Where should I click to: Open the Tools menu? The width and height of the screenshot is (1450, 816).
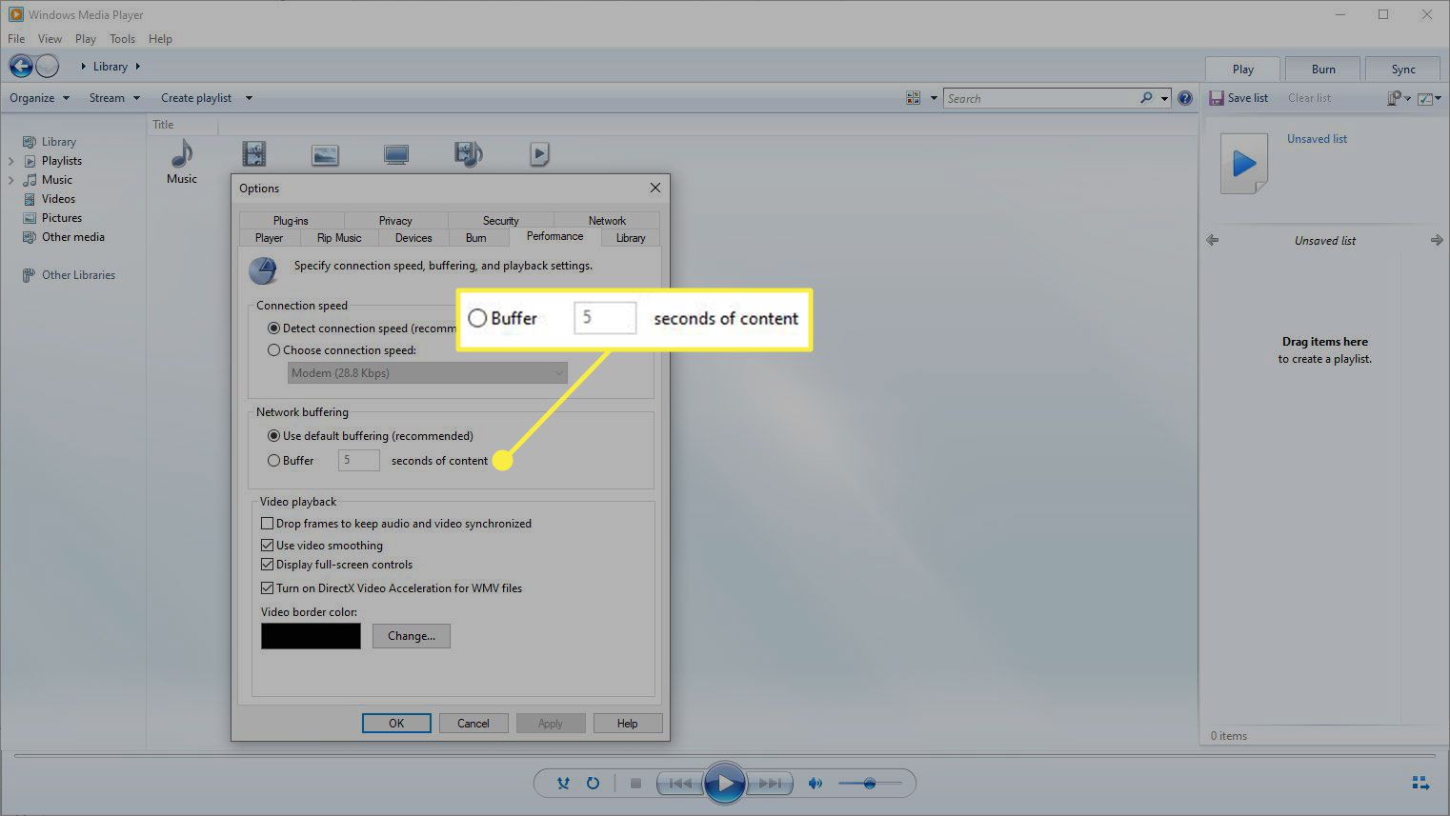[x=122, y=39]
